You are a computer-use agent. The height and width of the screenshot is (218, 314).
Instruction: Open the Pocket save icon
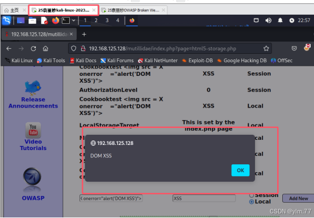[294, 48]
